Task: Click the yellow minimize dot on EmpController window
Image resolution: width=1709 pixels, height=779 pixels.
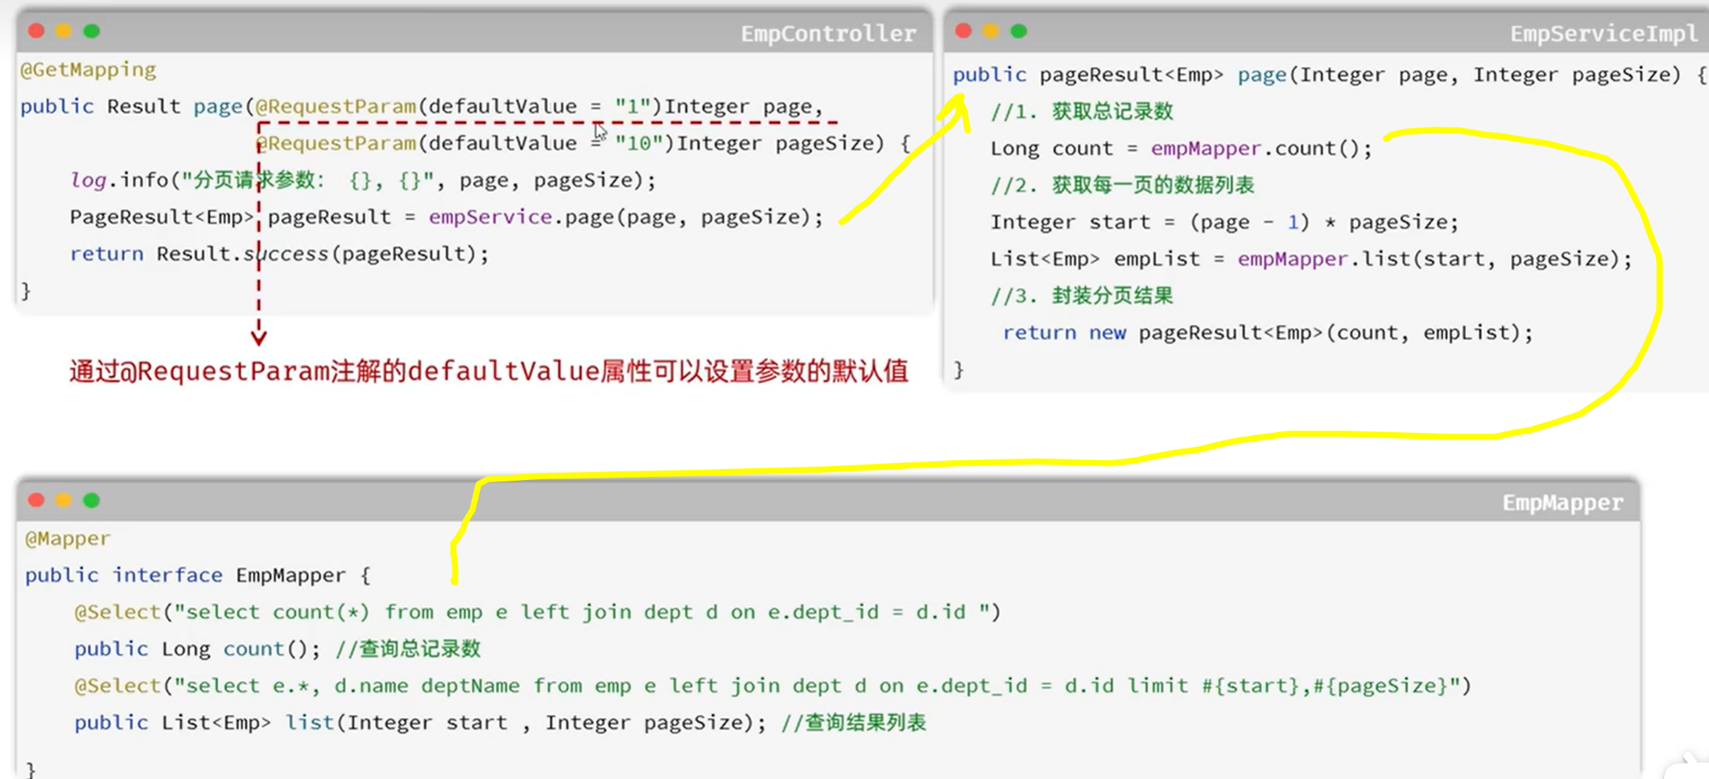Action: click(x=64, y=31)
